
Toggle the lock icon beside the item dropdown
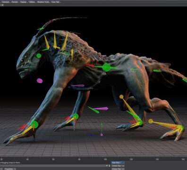click(x=110, y=166)
